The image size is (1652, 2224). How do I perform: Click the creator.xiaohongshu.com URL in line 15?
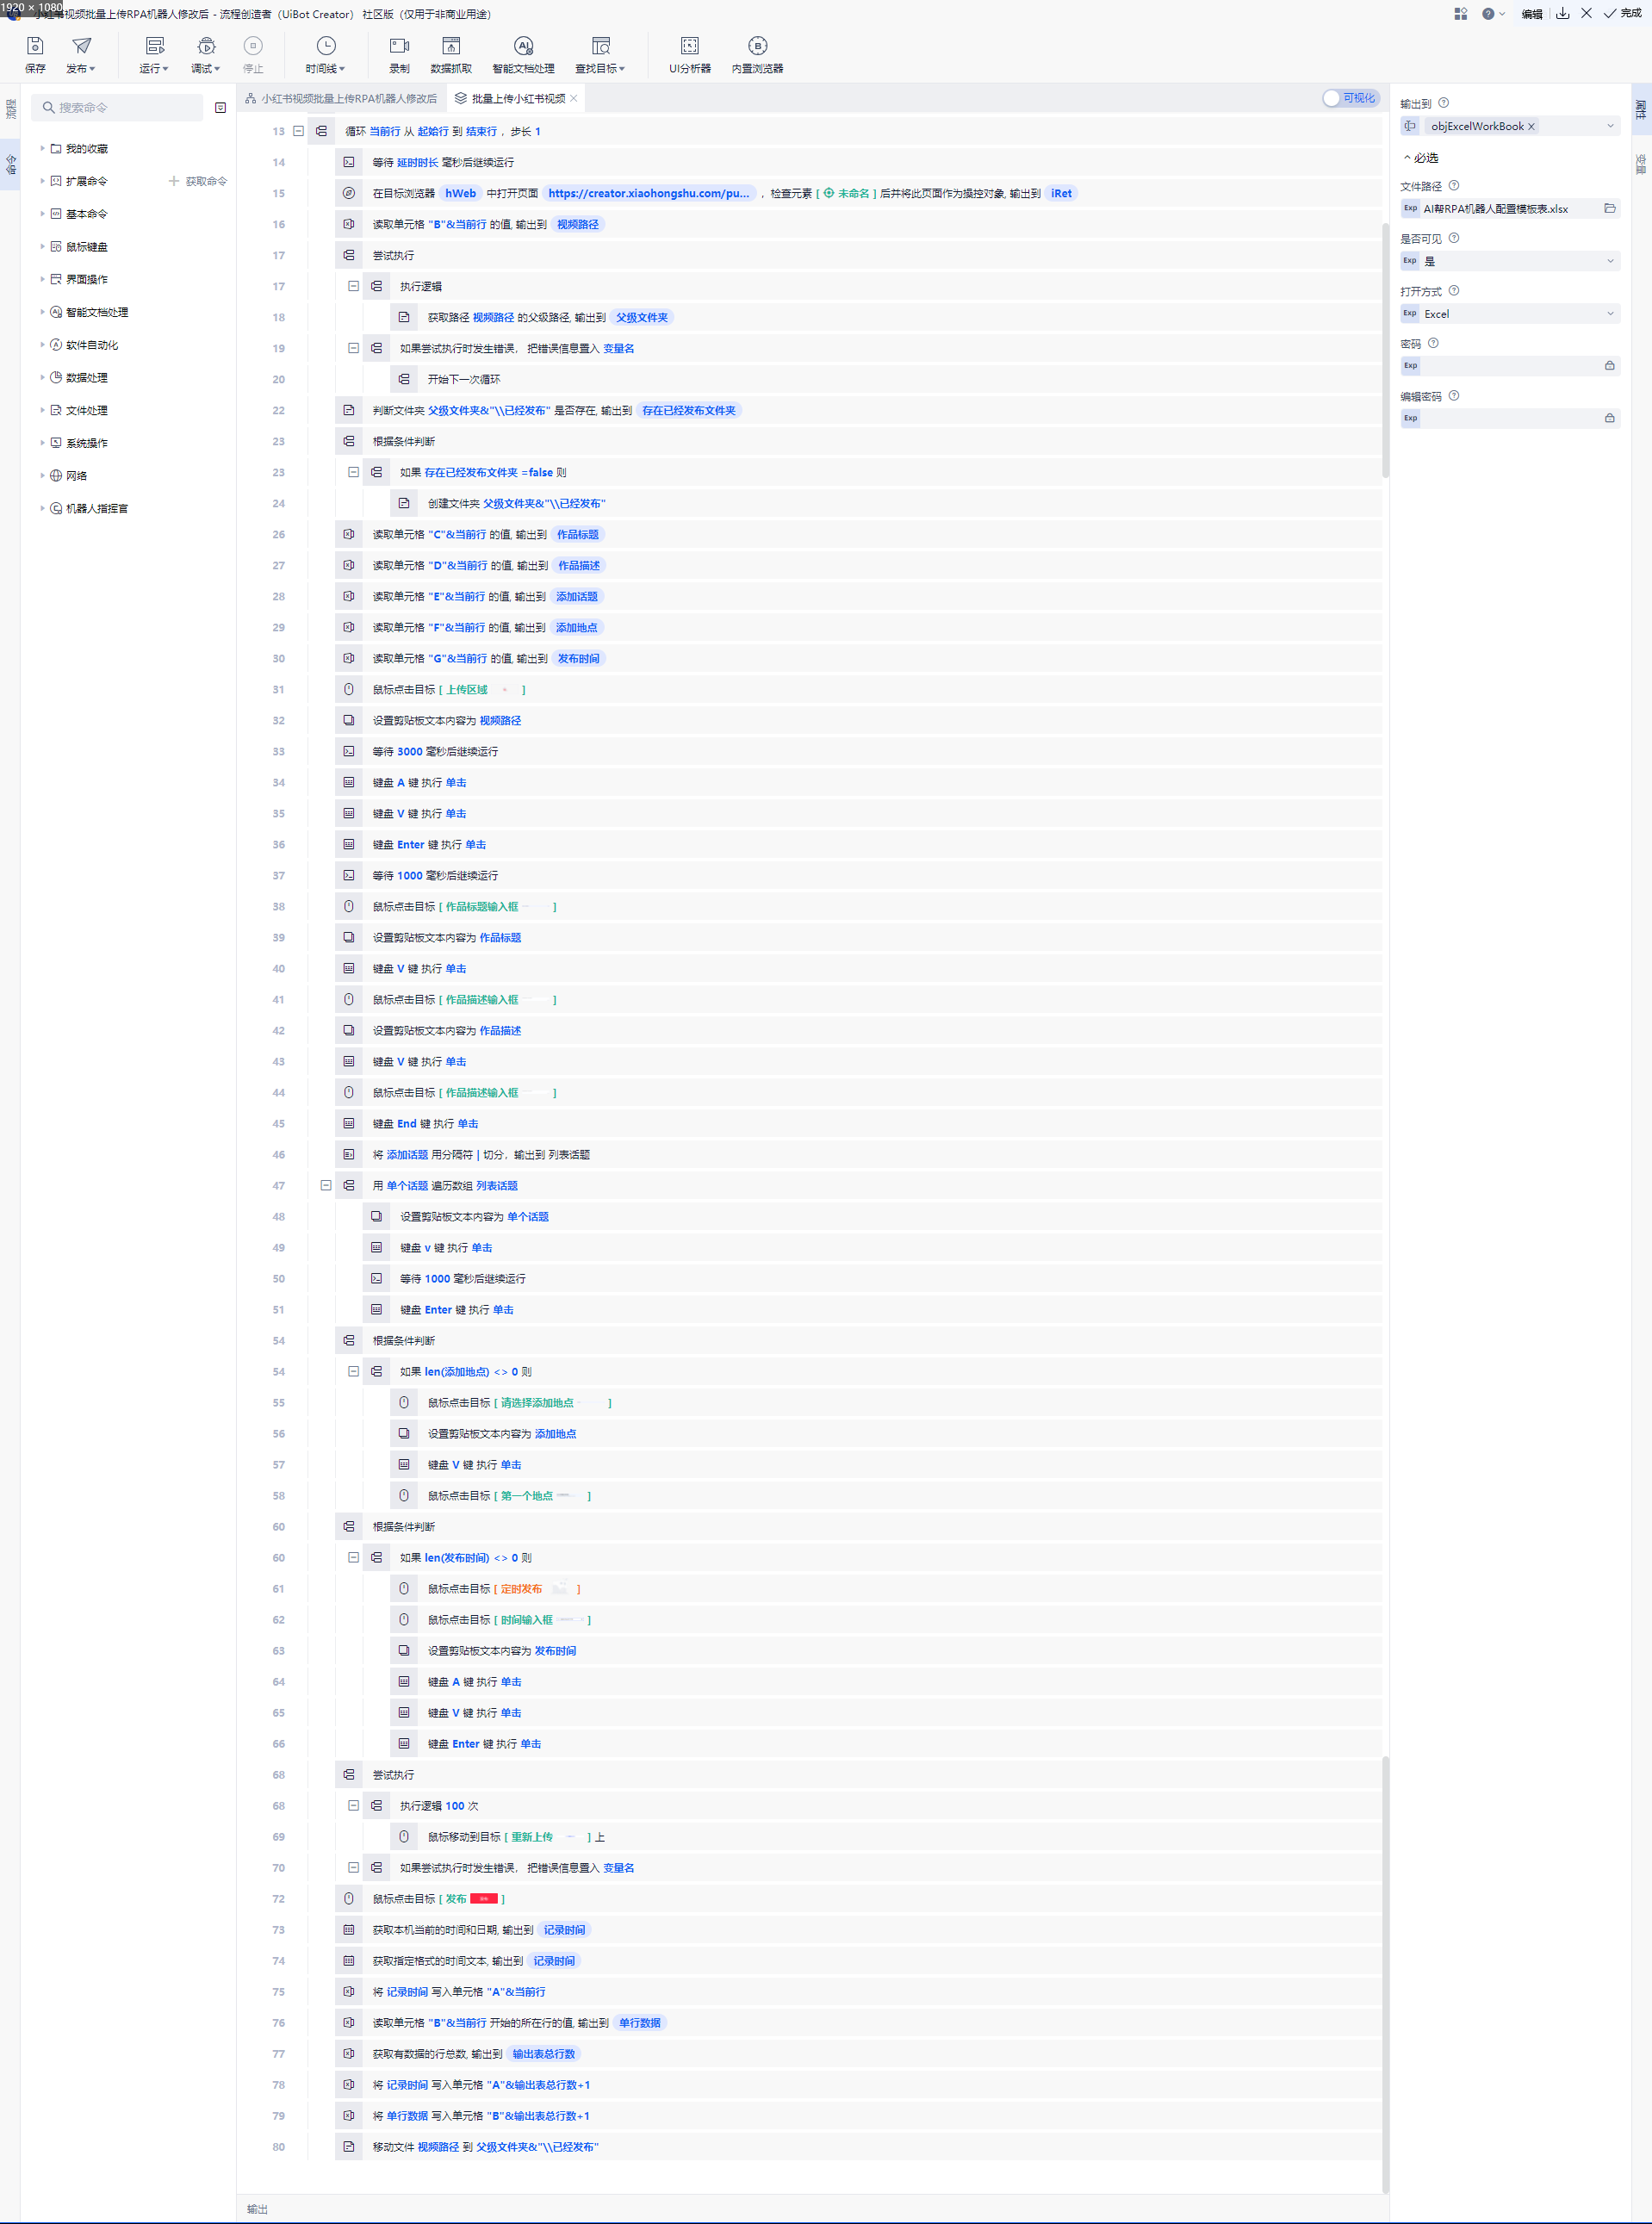pos(648,193)
